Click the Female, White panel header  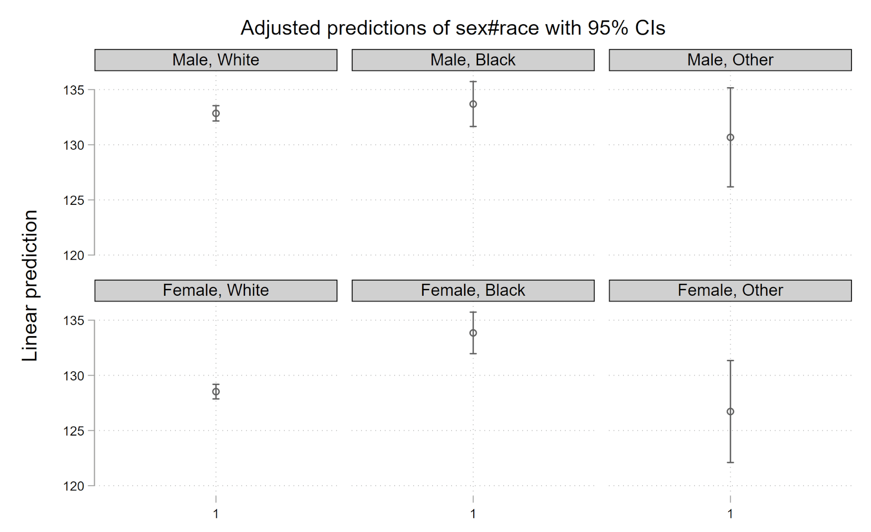tap(216, 291)
